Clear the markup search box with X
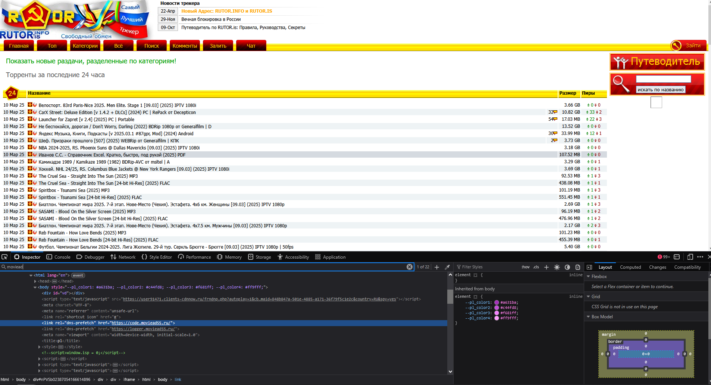The height and width of the screenshot is (385, 711). 410,267
